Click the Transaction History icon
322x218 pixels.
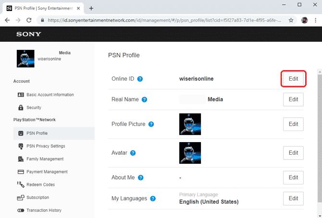pos(21,210)
